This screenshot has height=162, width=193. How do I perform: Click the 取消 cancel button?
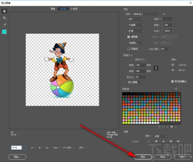[x=163, y=157]
